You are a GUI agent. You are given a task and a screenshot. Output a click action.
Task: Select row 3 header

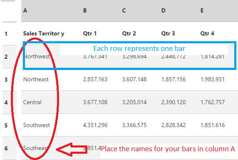point(10,80)
